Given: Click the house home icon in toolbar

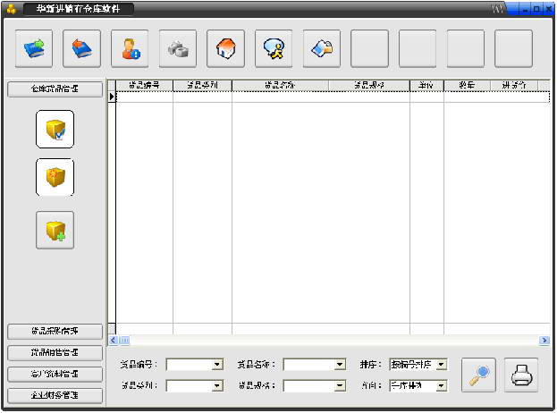Looking at the screenshot, I should [x=225, y=48].
